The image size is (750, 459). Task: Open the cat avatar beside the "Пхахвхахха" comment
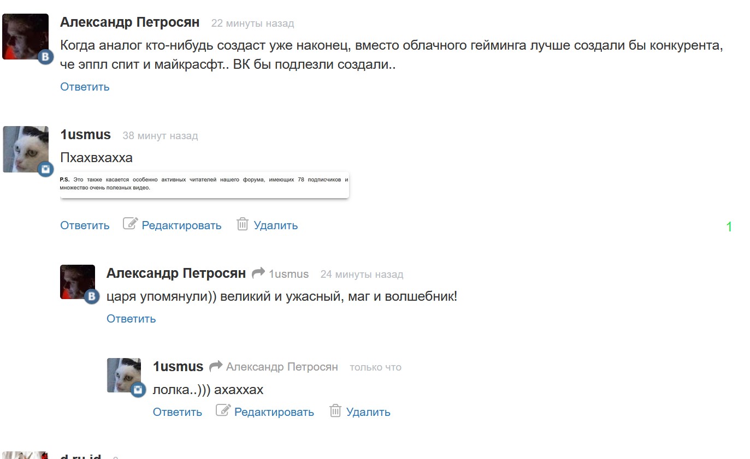(x=25, y=149)
